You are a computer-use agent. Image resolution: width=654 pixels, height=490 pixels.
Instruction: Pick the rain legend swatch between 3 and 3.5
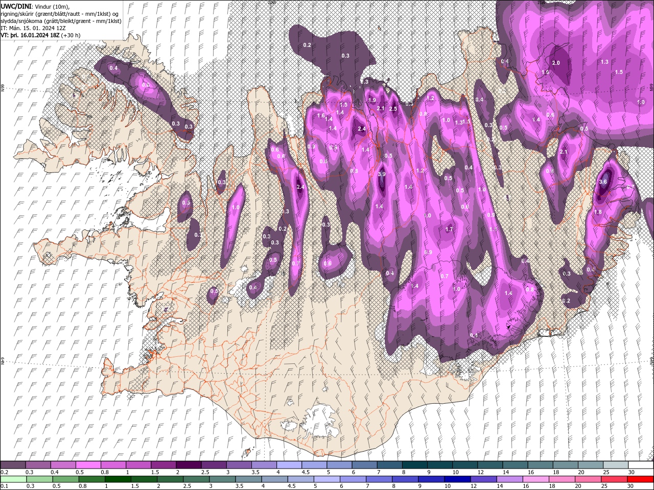tap(223, 479)
